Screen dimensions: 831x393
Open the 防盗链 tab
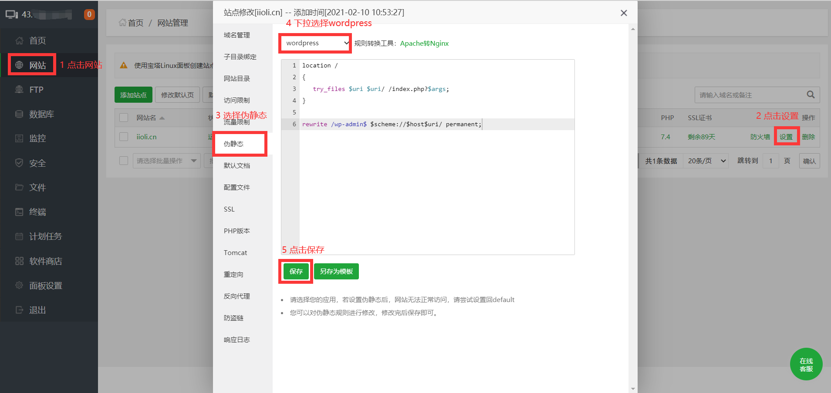(x=233, y=318)
